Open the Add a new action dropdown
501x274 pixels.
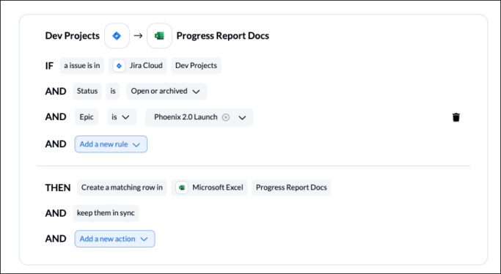pos(114,239)
